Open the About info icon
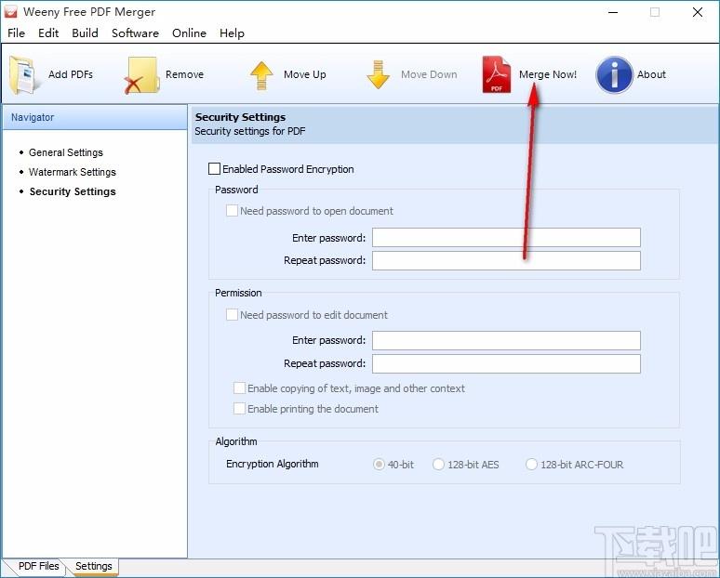Image resolution: width=720 pixels, height=578 pixels. tap(614, 74)
